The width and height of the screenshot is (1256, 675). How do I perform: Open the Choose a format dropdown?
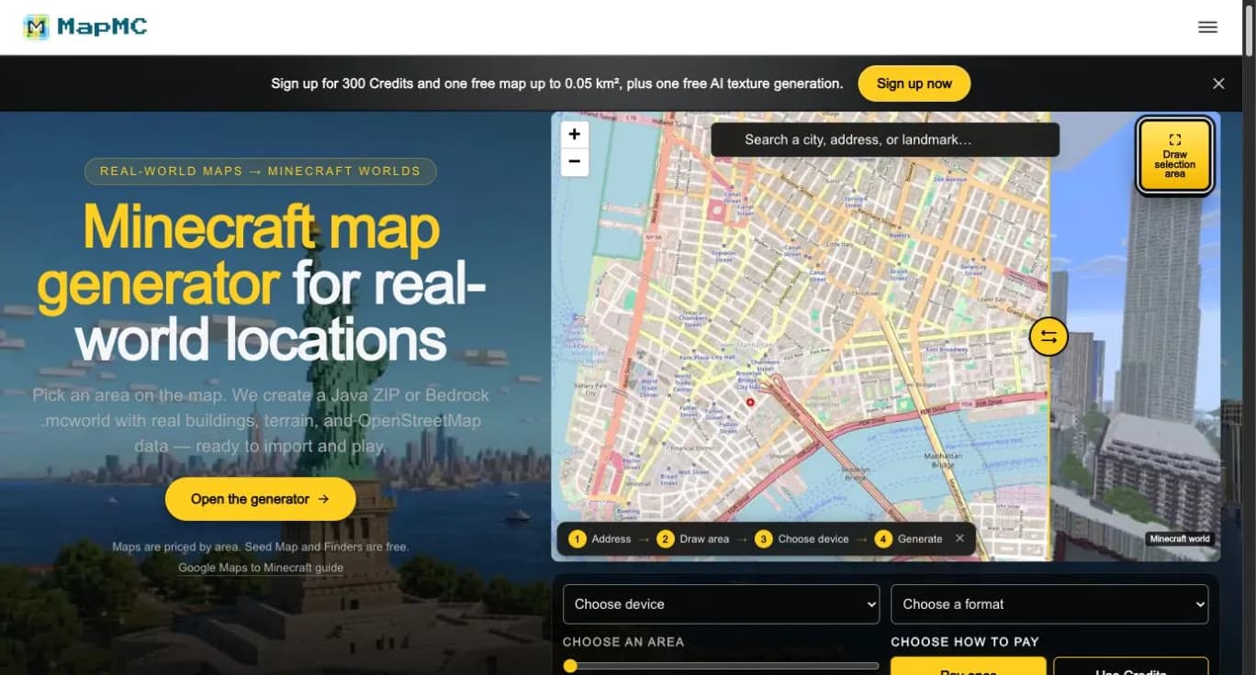tap(1049, 604)
